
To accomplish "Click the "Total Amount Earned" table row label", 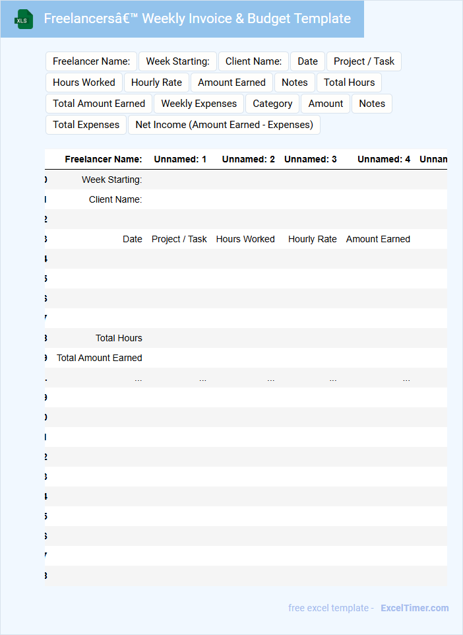I will point(99,358).
